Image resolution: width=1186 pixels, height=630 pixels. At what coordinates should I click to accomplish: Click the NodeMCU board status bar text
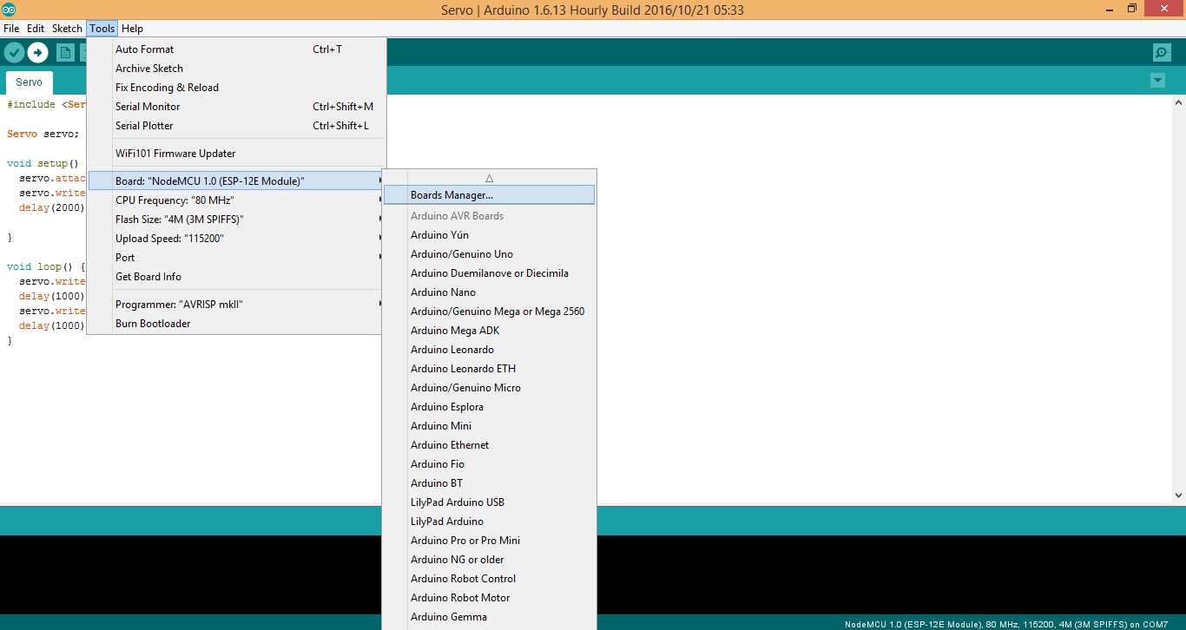coord(1006,624)
